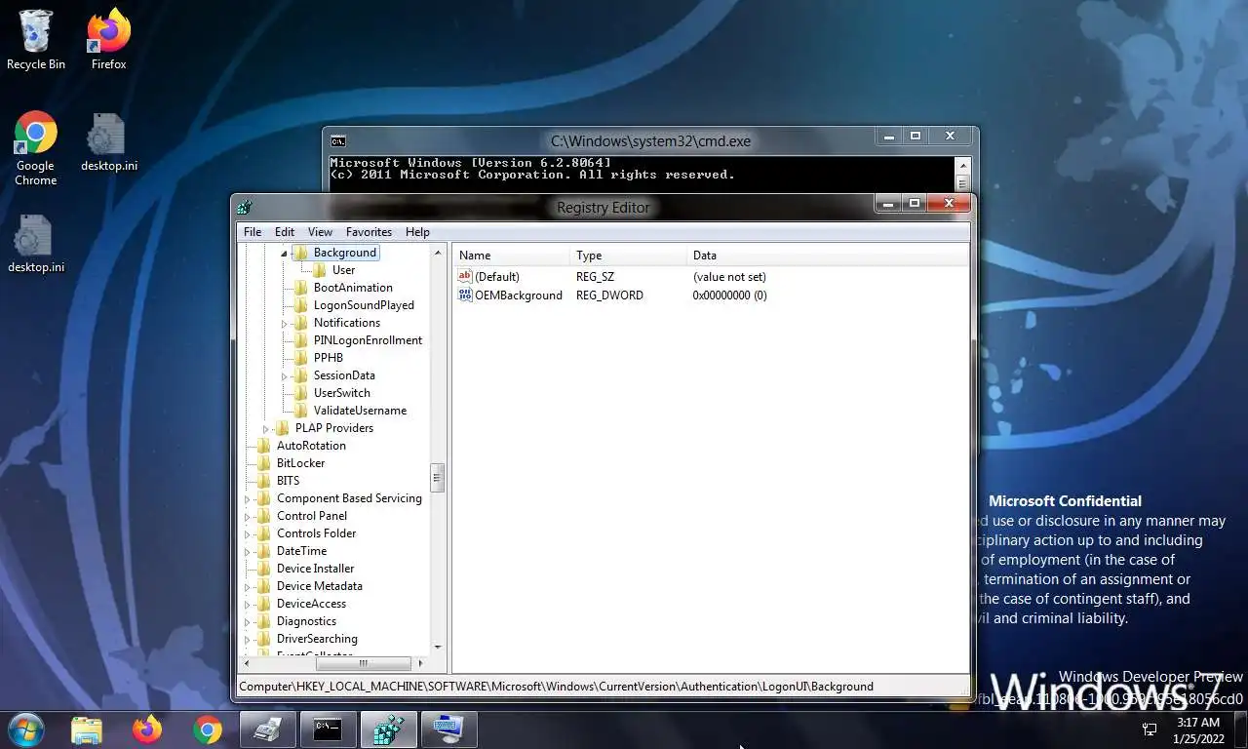The image size is (1248, 749).
Task: Open the Recycle Bin desktop icon
Action: coord(36,40)
